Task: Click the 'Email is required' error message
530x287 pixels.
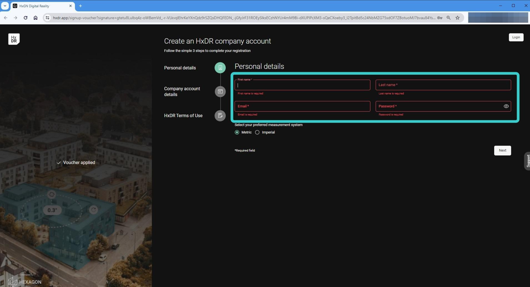Action: pyautogui.click(x=247, y=114)
